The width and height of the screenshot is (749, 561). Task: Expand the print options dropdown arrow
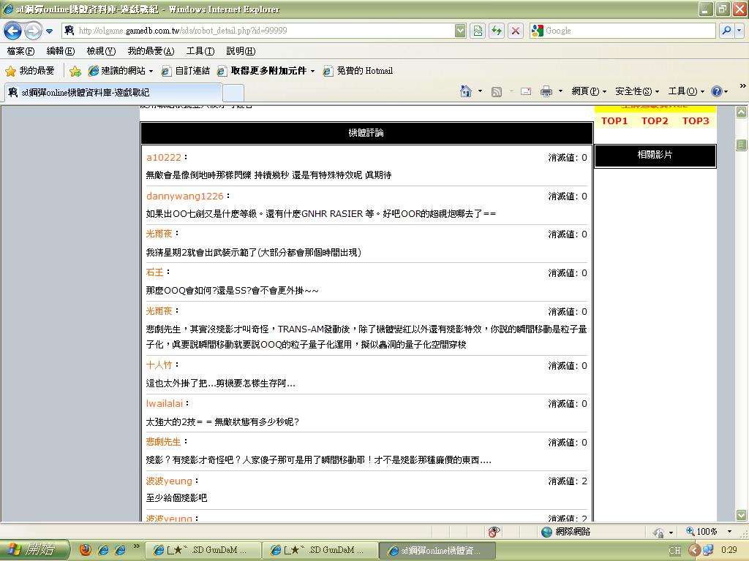coord(560,91)
